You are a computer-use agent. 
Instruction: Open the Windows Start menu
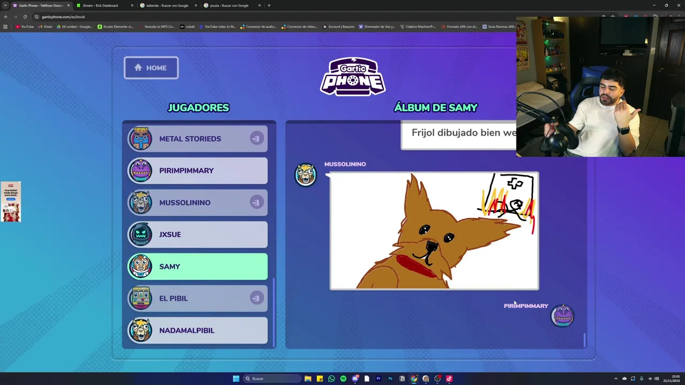click(236, 379)
